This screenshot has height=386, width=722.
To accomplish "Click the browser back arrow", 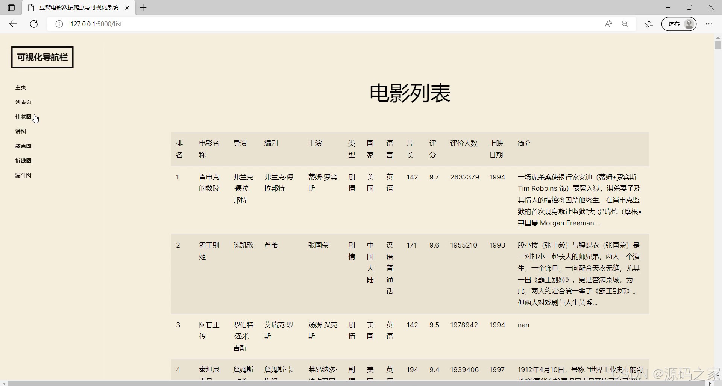I will pyautogui.click(x=13, y=24).
